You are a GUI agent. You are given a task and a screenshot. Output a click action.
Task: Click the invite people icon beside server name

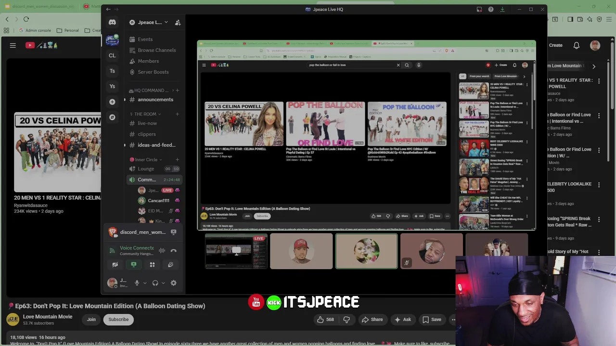178,22
